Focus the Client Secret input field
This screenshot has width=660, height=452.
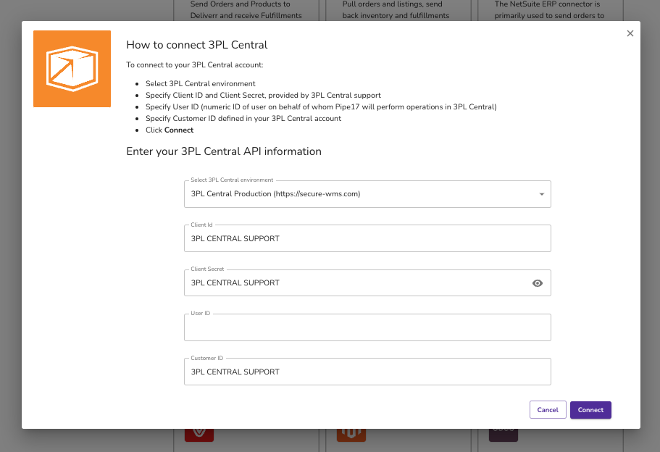pyautogui.click(x=367, y=282)
